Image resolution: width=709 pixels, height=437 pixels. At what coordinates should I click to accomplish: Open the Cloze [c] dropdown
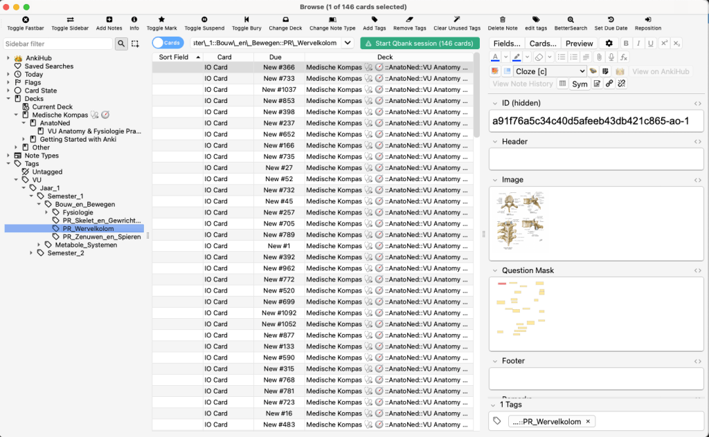(550, 71)
